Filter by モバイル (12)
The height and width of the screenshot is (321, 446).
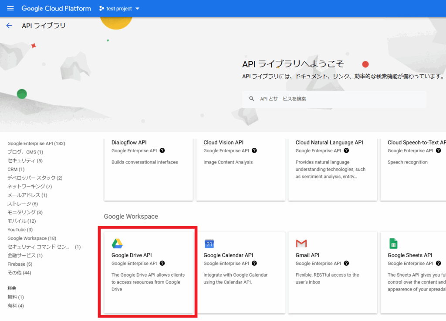[x=22, y=221]
